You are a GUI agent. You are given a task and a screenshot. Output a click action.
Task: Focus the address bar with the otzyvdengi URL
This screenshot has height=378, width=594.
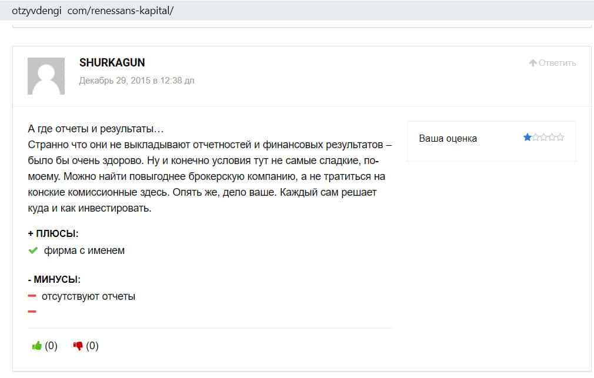pyautogui.click(x=92, y=11)
